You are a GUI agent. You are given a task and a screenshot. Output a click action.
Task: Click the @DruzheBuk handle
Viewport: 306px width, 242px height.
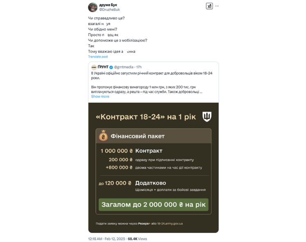tap(110, 9)
